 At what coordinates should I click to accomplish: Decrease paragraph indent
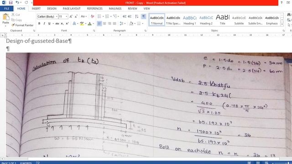coord(125,16)
